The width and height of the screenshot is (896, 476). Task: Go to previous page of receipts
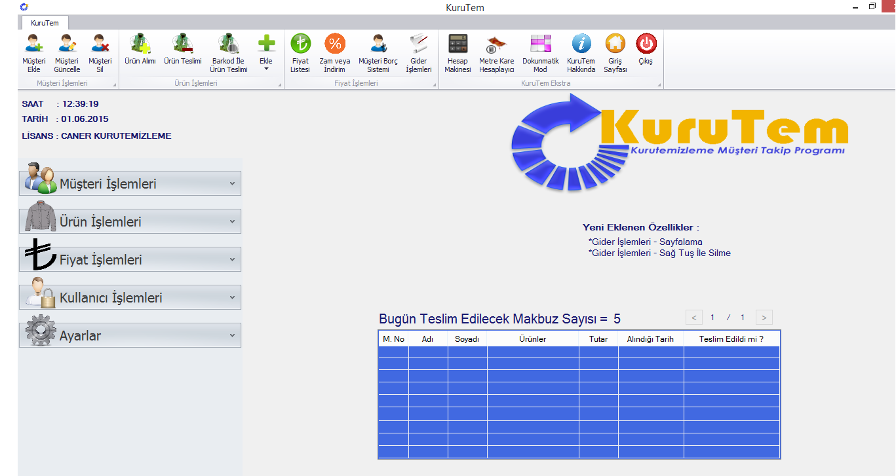694,318
